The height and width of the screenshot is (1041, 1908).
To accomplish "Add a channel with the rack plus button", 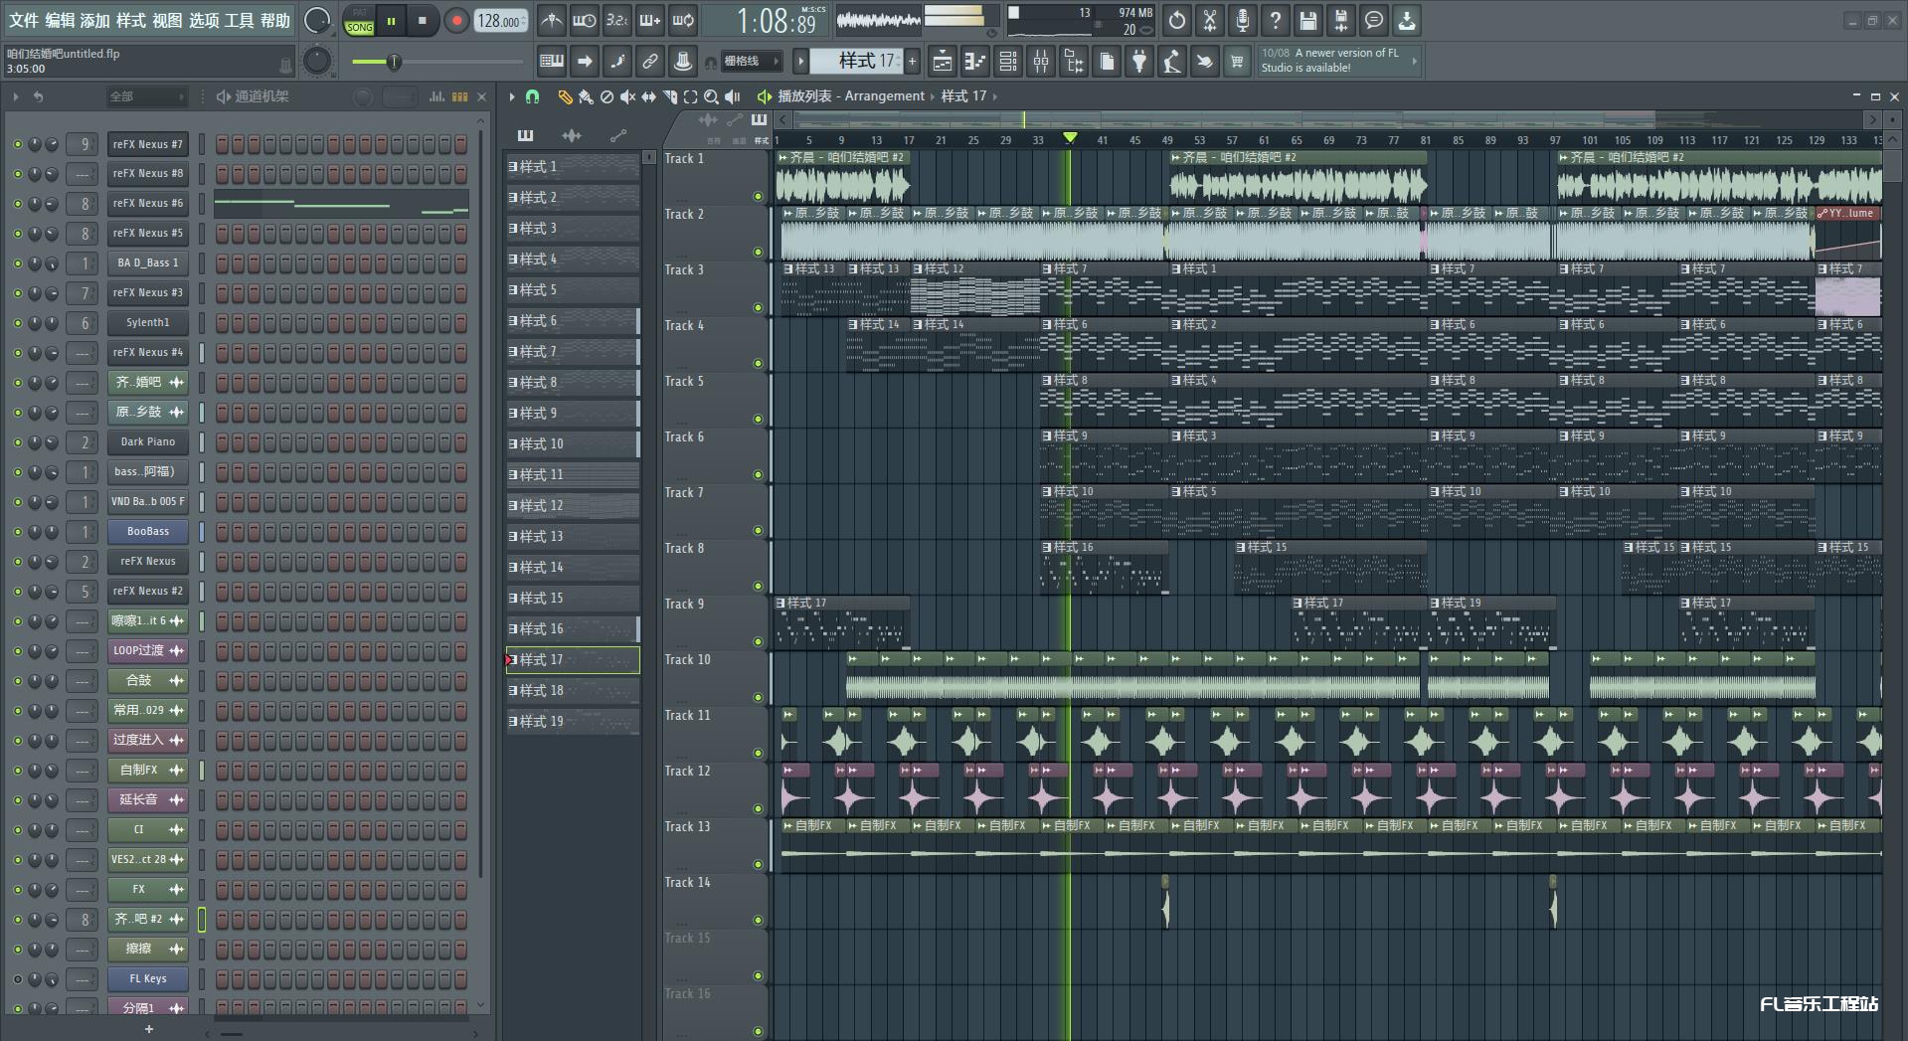I will click(x=149, y=1029).
